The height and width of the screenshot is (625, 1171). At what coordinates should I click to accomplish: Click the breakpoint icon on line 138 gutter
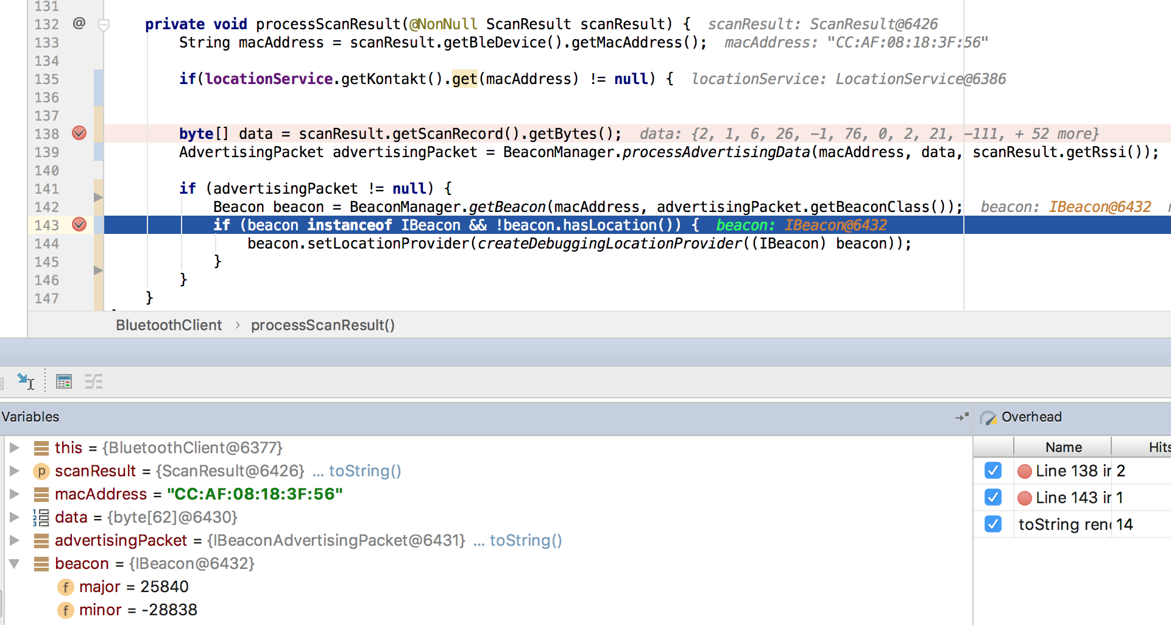click(x=79, y=133)
